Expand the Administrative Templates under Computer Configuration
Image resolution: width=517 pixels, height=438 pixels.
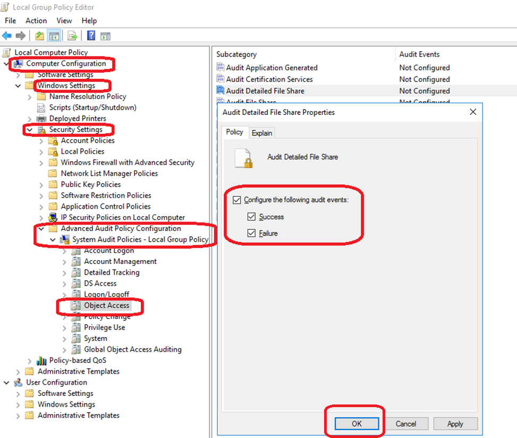[19, 371]
